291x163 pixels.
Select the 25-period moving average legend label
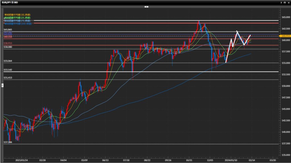(x=17, y=18)
